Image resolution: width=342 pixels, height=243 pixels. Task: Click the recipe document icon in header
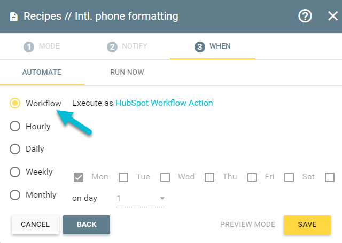13,17
